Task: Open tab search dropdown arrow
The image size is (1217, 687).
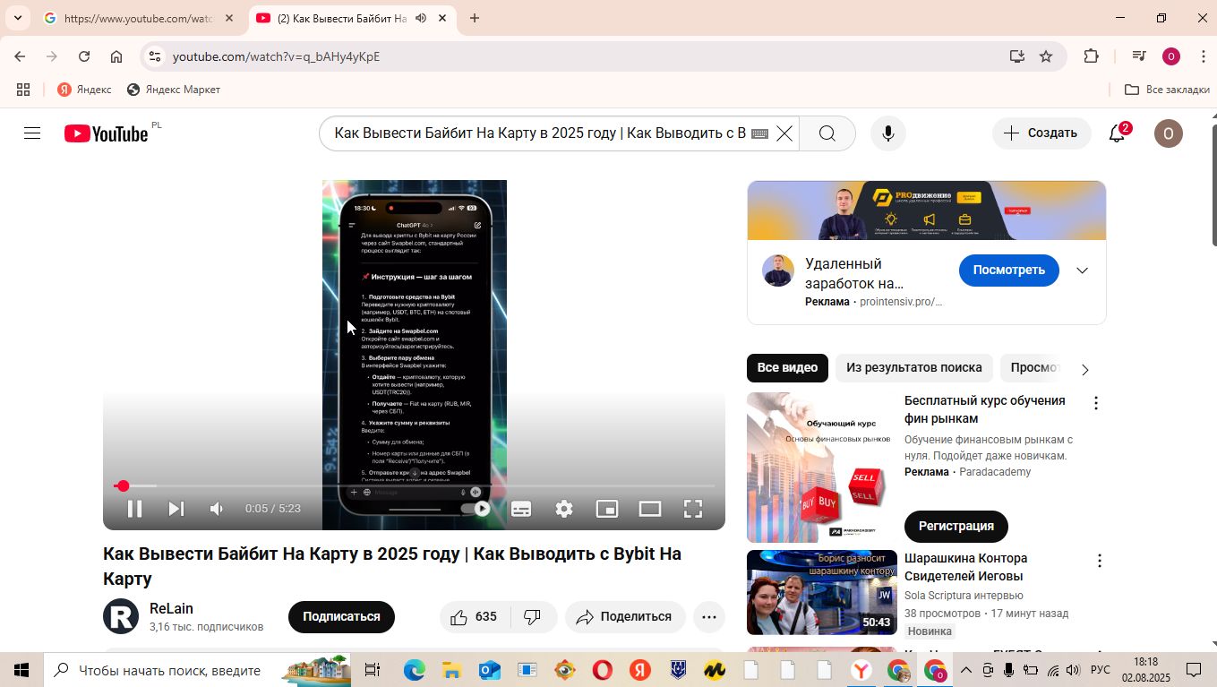Action: coord(17,18)
